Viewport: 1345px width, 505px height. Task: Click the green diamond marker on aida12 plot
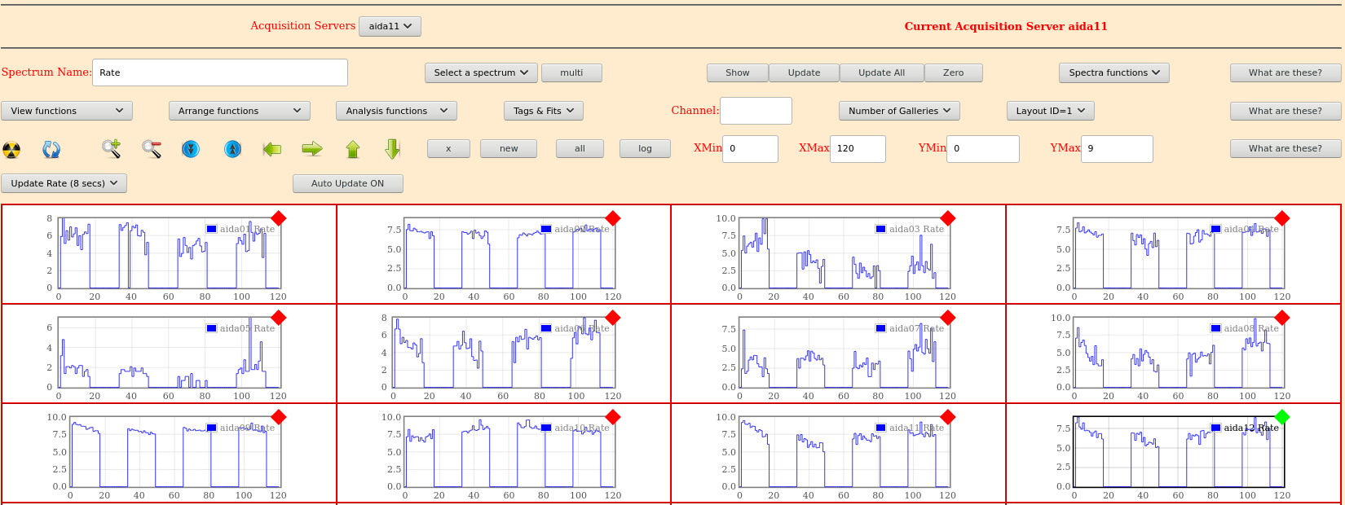tap(1282, 417)
